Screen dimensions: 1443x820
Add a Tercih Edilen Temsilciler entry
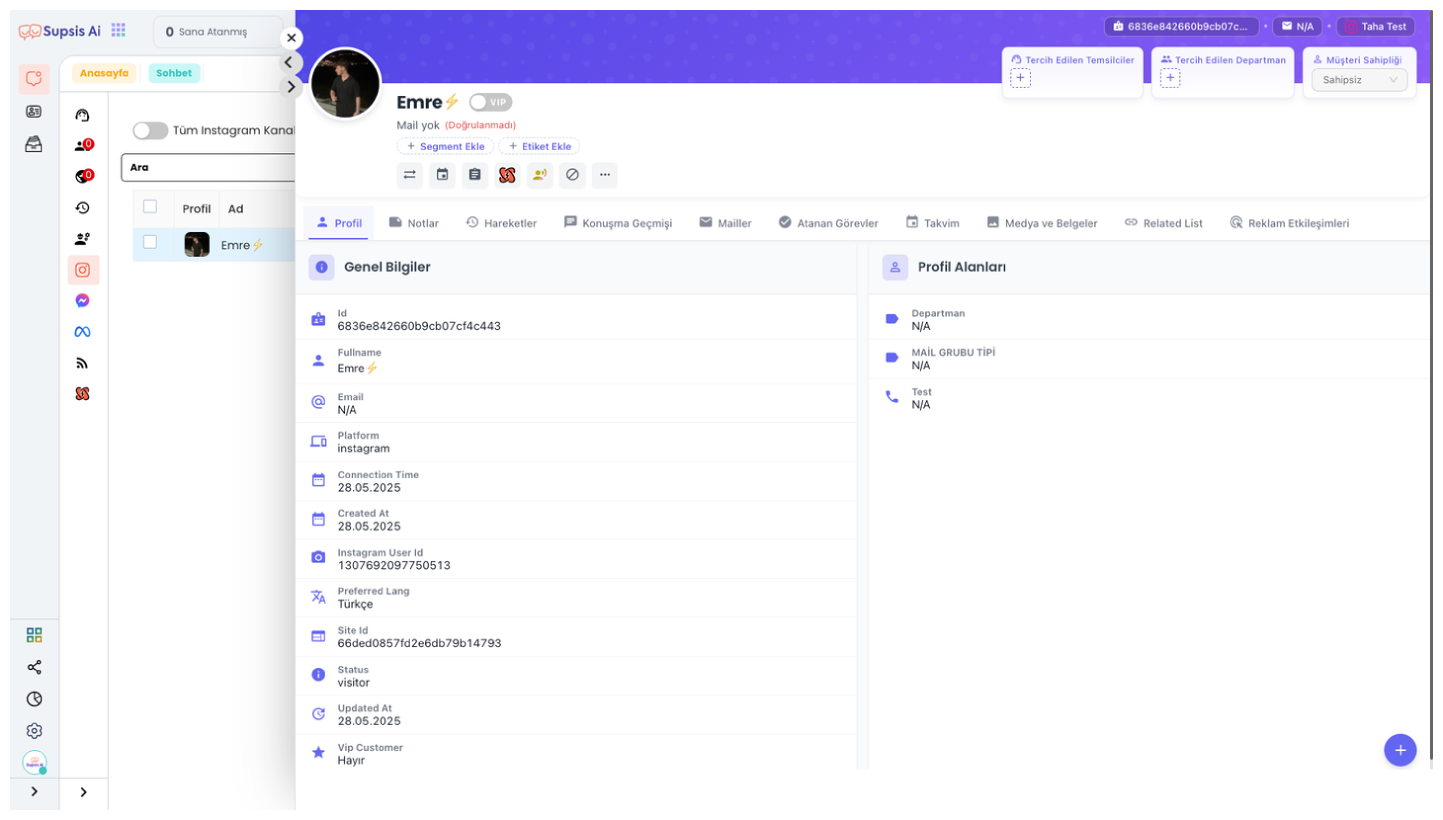point(1020,78)
